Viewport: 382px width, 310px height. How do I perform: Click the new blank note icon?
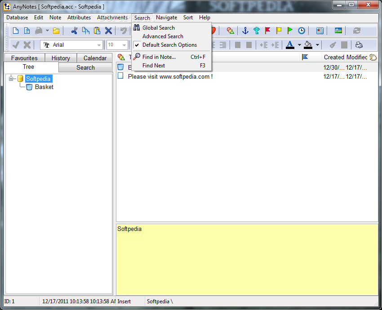pyautogui.click(x=16, y=31)
